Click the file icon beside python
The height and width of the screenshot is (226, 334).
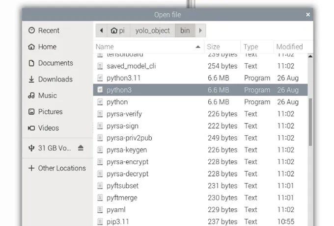(100, 102)
